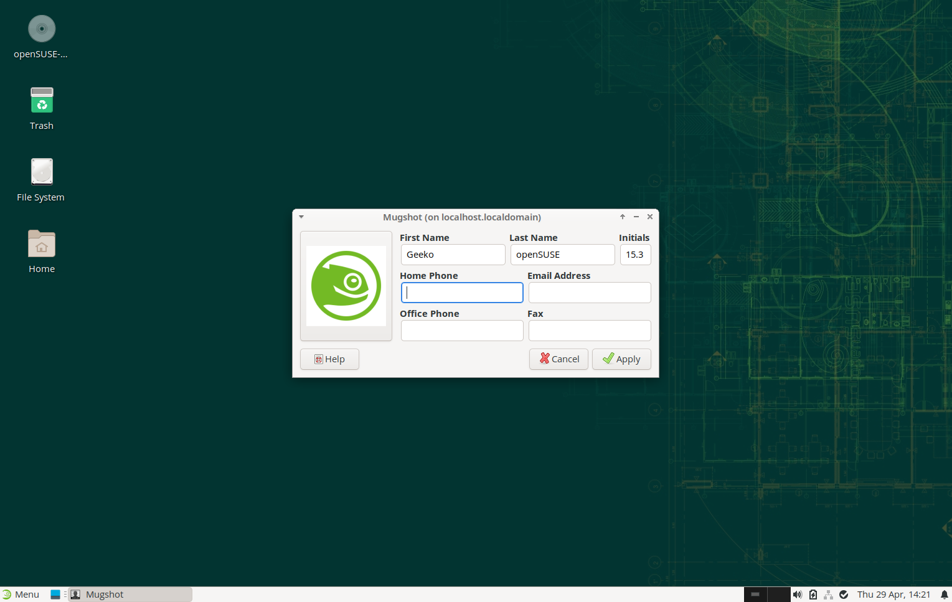This screenshot has height=602, width=952.
Task: Open the Home folder desktop icon
Action: 42,244
